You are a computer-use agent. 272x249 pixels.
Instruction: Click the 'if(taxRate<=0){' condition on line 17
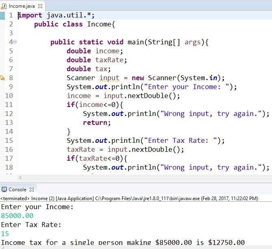97,158
